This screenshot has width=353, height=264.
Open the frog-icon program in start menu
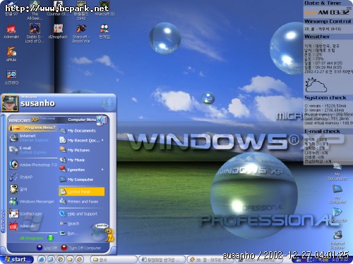[x=18, y=189]
